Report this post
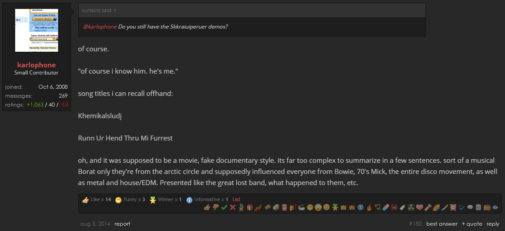 coord(122,224)
